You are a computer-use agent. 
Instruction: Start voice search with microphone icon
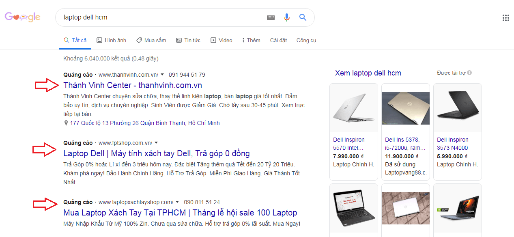[287, 17]
